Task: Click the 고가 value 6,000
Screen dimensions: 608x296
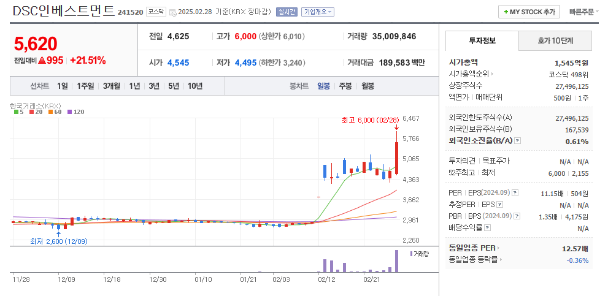Action: (245, 36)
